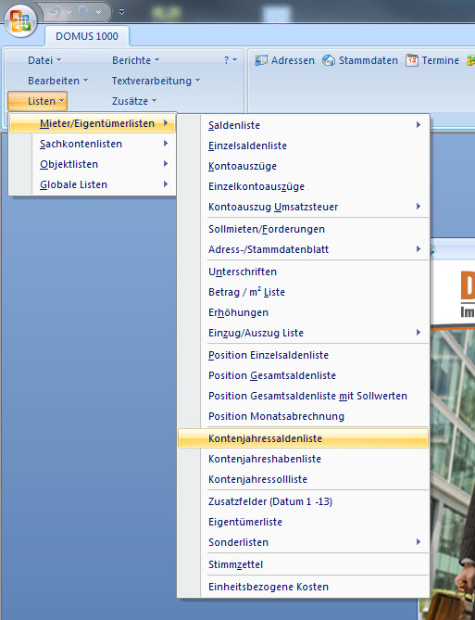Open the Textverarbeitung menu

(156, 81)
